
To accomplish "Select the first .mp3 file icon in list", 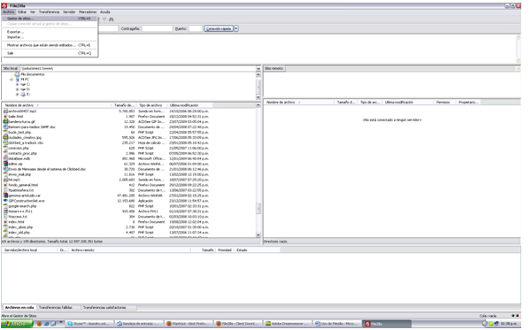I will (5, 111).
